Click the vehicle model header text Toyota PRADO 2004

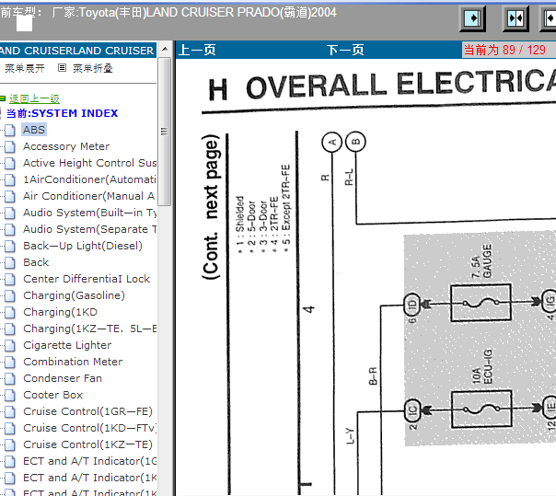point(194,13)
